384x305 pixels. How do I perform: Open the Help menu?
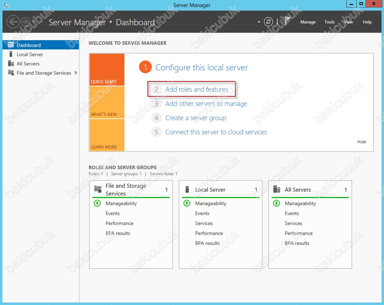pos(367,22)
